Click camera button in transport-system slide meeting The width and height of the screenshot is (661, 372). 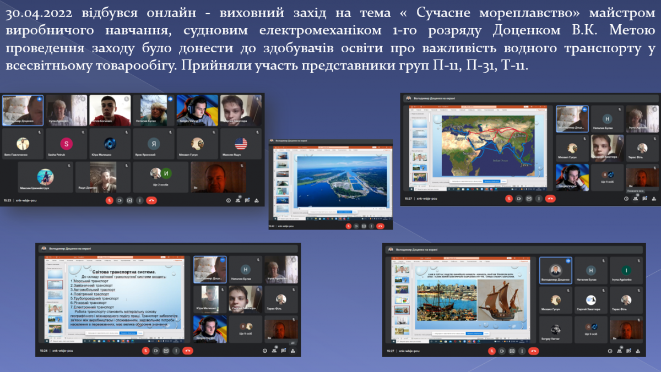(156, 350)
